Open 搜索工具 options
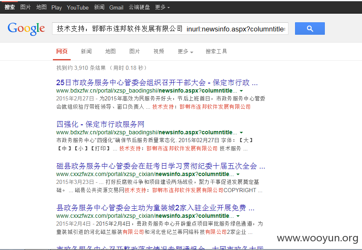Viewport: 362px width, 250px height. click(x=216, y=51)
